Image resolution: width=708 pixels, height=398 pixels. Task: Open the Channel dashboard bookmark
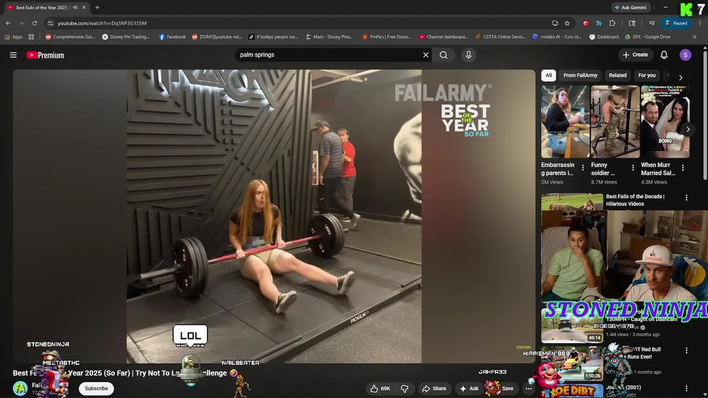pos(443,37)
